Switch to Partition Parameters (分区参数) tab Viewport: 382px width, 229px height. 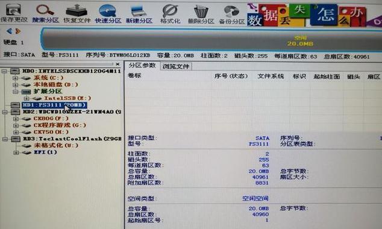pyautogui.click(x=142, y=66)
